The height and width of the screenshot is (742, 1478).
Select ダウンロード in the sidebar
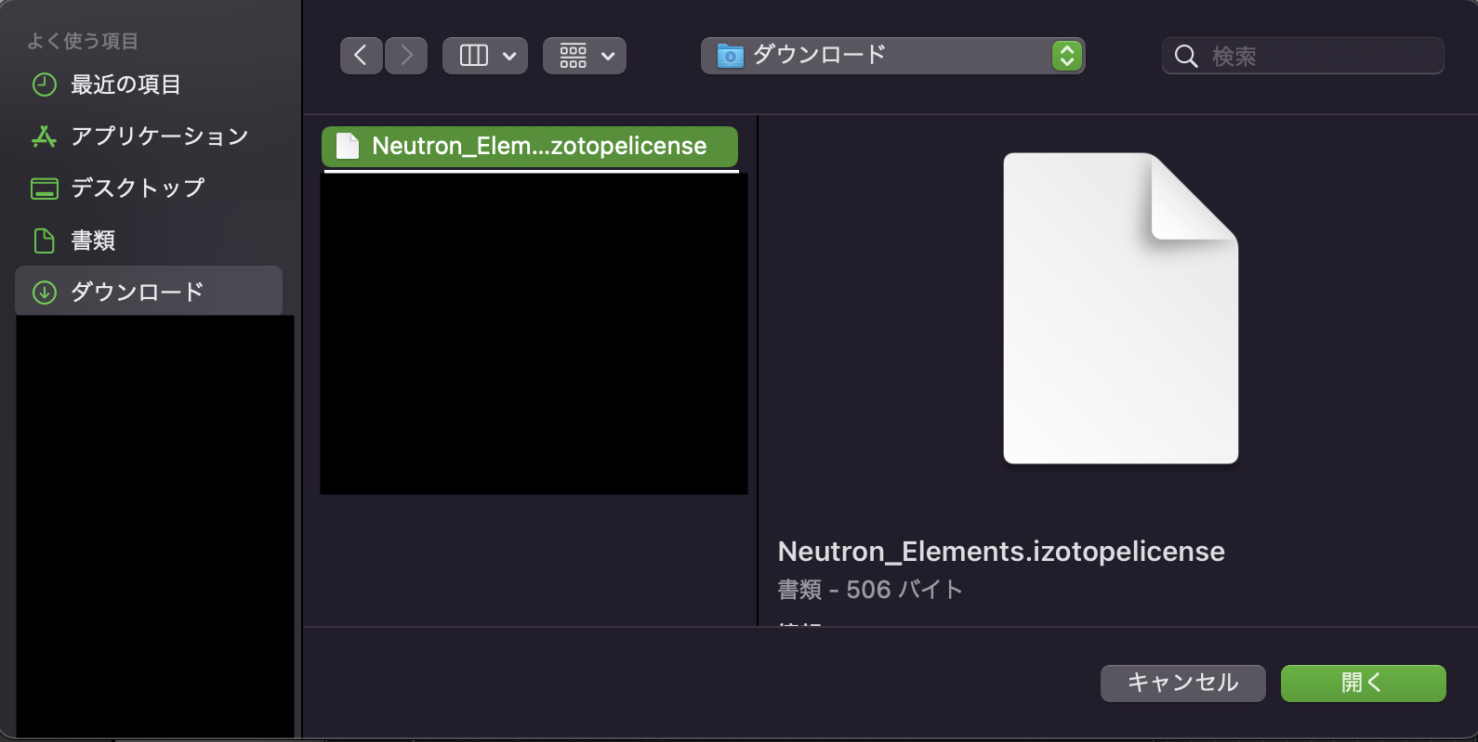(x=149, y=292)
